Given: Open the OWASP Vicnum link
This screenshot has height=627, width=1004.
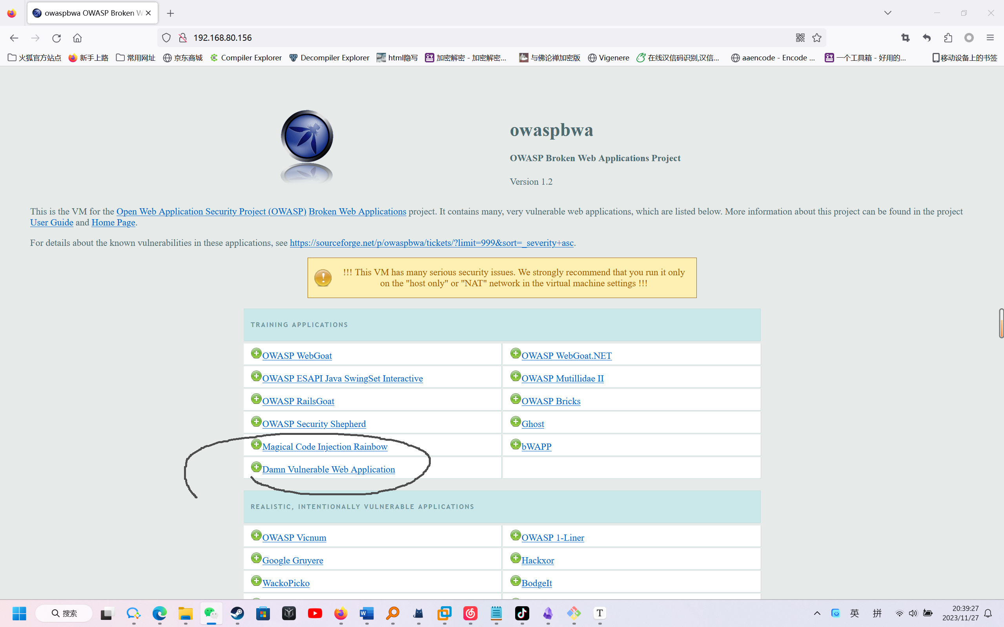Looking at the screenshot, I should click(x=294, y=538).
